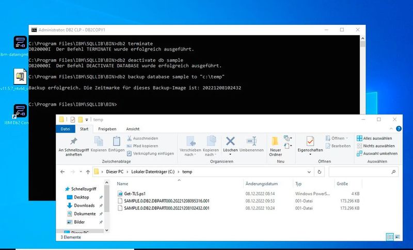The height and width of the screenshot is (250, 413).
Task: Open recent locations dropdown arrow
Action: point(81,172)
